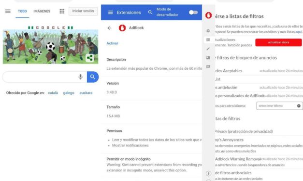Share the Google doodle via share icon
303x181 pixels.
tap(90, 58)
